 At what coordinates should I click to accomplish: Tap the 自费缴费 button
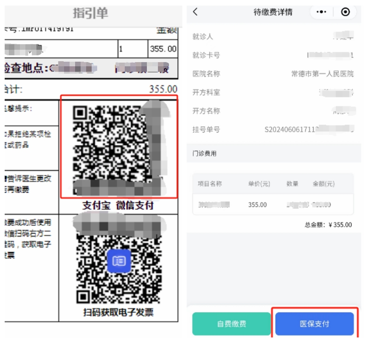point(232,324)
